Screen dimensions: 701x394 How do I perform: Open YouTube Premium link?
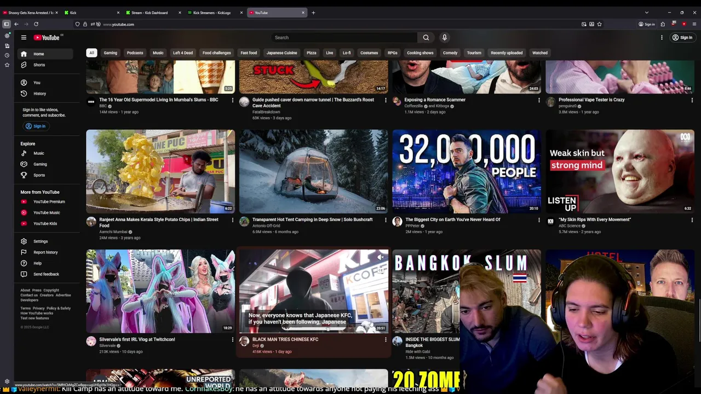click(x=44, y=201)
